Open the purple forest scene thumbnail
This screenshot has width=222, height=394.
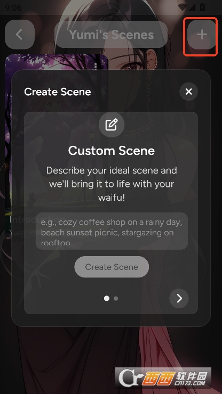57,62
